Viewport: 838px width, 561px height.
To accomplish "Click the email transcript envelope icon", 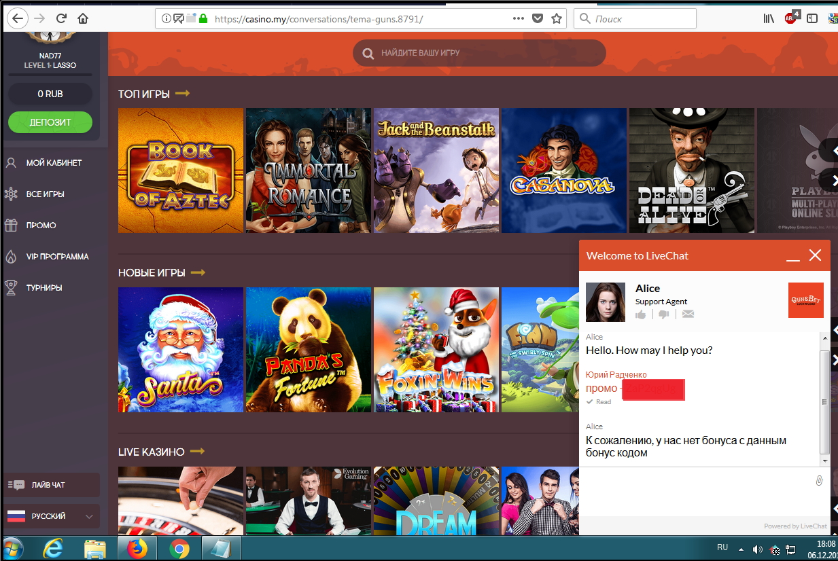I will [688, 314].
